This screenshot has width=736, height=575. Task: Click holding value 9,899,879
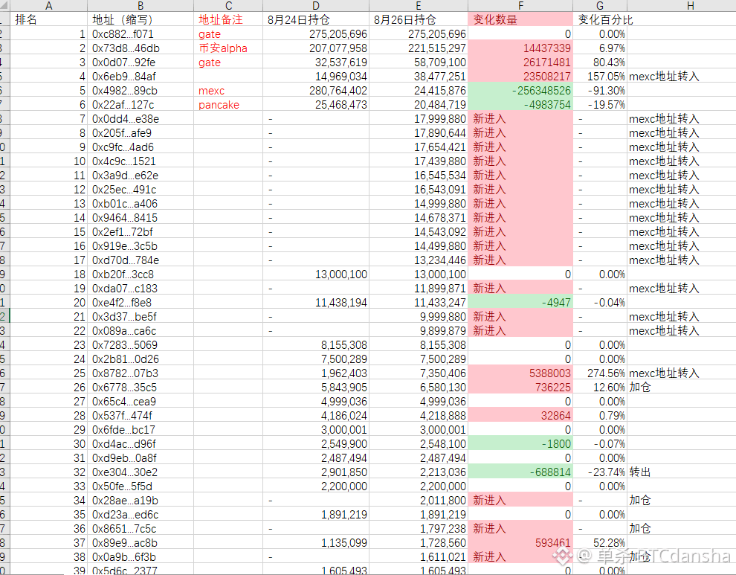(419, 331)
